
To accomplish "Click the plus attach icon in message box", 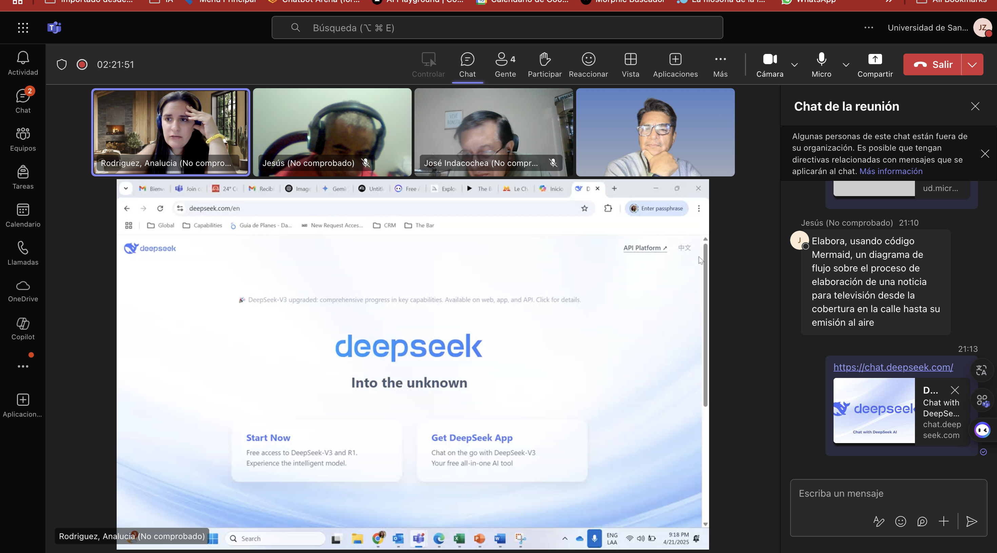I will (x=943, y=521).
